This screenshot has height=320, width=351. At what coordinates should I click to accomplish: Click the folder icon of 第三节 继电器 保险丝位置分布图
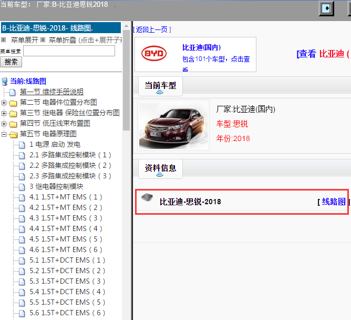pos(13,114)
